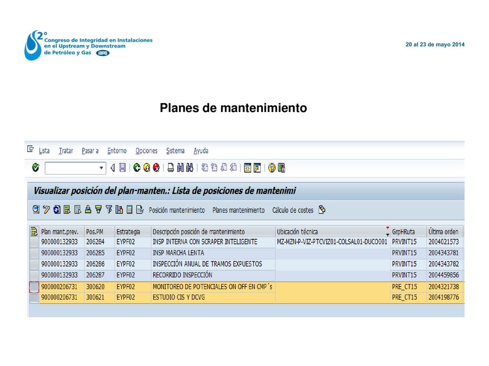This screenshot has width=489, height=366.
Task: Click the Cálculo de costes button
Action: tap(293, 210)
